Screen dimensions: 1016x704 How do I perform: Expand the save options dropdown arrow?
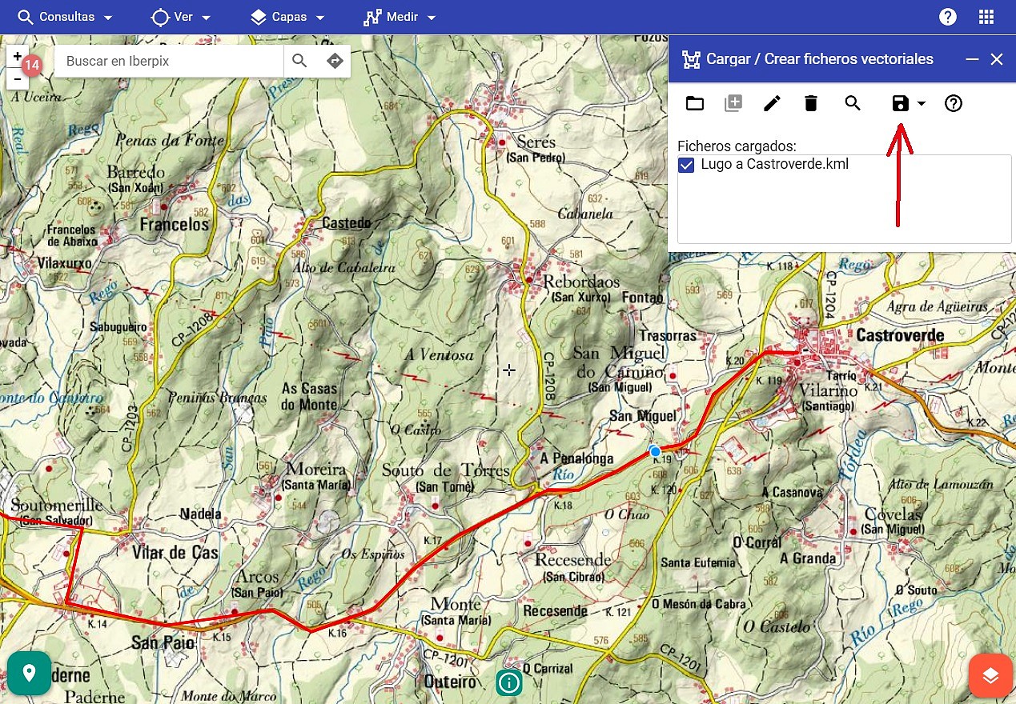(x=922, y=104)
